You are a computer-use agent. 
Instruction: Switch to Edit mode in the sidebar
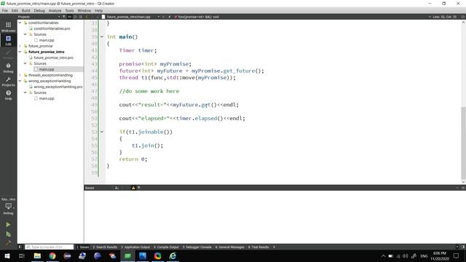[8, 40]
